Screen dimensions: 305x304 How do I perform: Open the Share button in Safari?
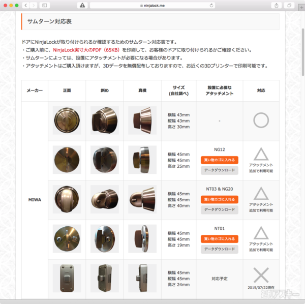(x=277, y=6)
